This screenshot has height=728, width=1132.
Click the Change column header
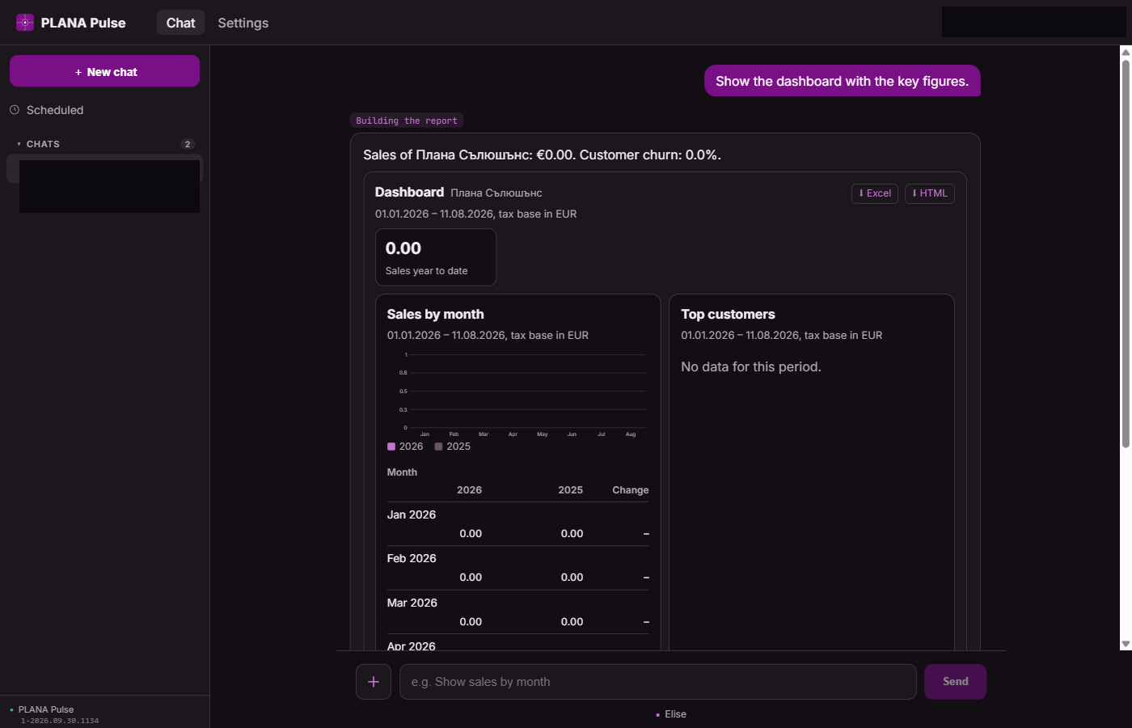631,490
